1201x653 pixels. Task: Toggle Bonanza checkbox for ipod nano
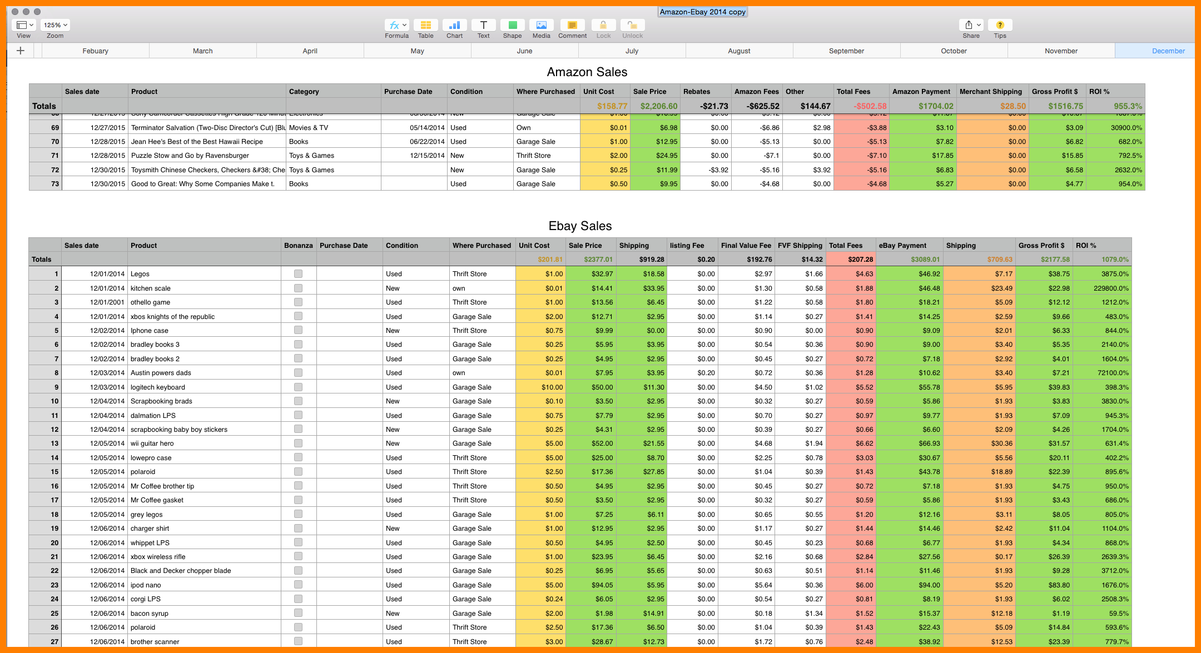(x=299, y=585)
